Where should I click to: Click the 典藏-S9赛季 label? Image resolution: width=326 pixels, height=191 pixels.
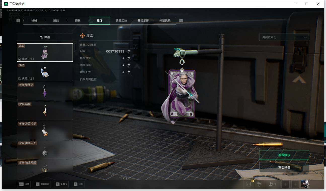coord(88,45)
